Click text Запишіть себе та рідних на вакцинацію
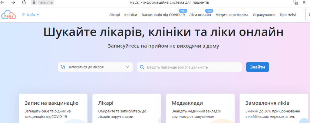The width and height of the screenshot is (310, 123). pos(48,114)
